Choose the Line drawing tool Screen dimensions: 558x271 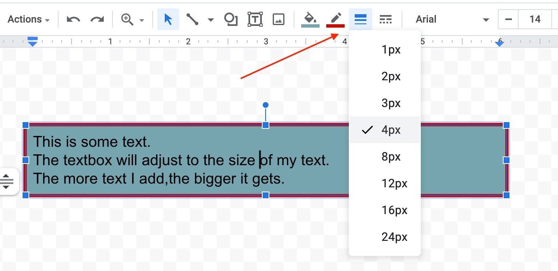point(192,20)
